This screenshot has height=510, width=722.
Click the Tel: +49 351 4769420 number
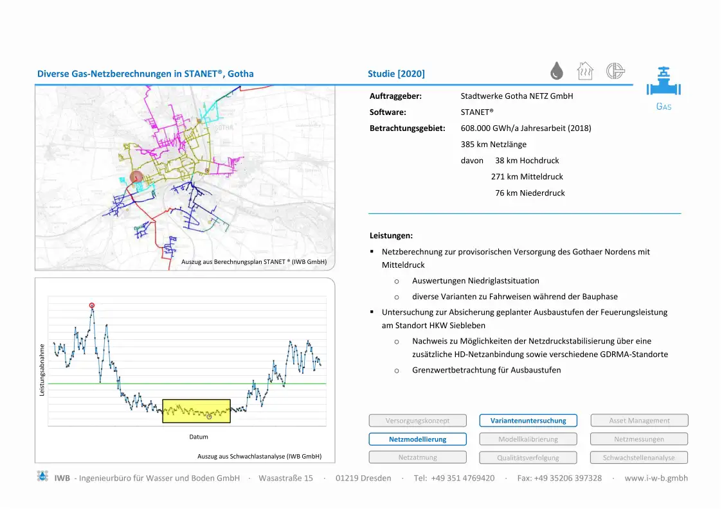point(454,478)
